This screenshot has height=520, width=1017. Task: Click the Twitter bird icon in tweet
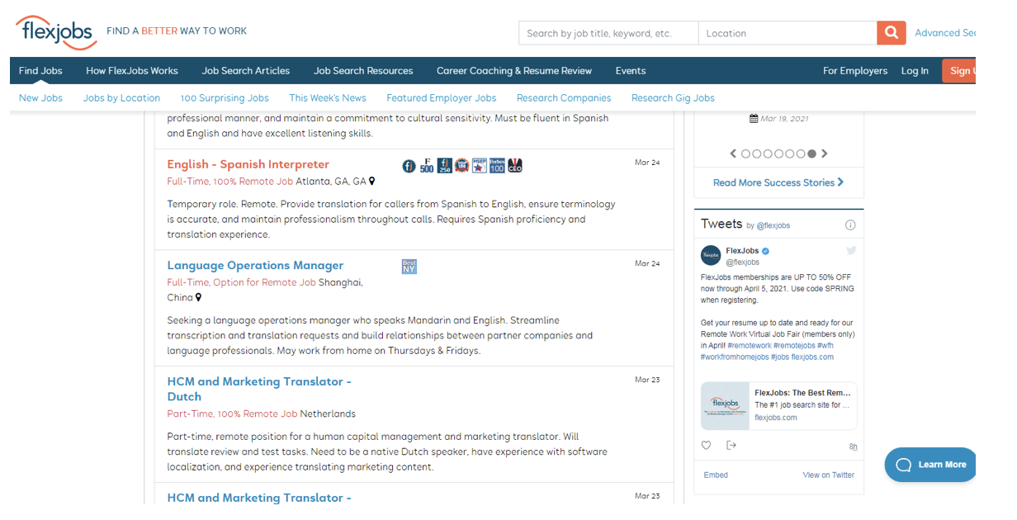[851, 251]
